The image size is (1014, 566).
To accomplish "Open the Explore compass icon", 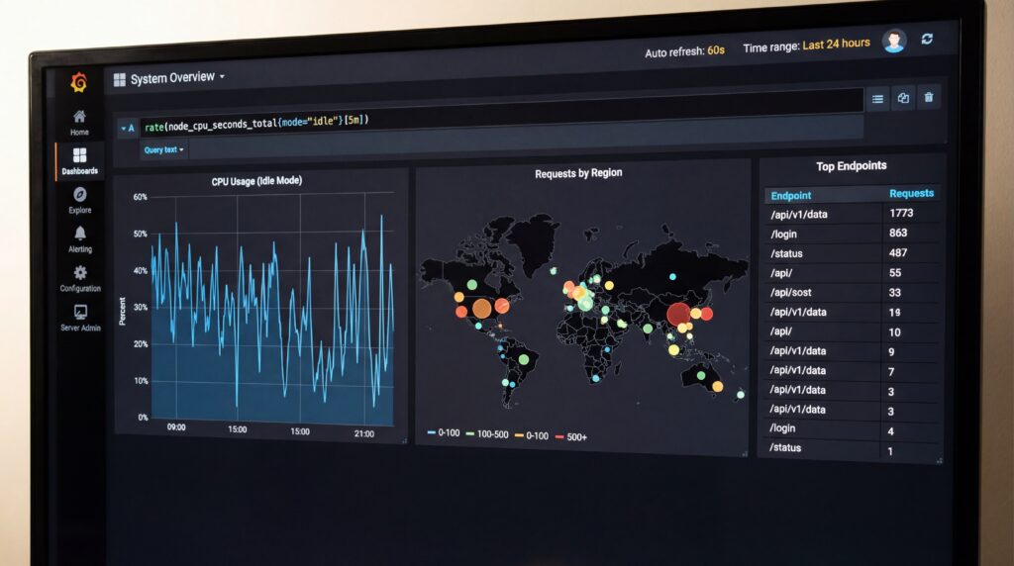I will pos(80,196).
